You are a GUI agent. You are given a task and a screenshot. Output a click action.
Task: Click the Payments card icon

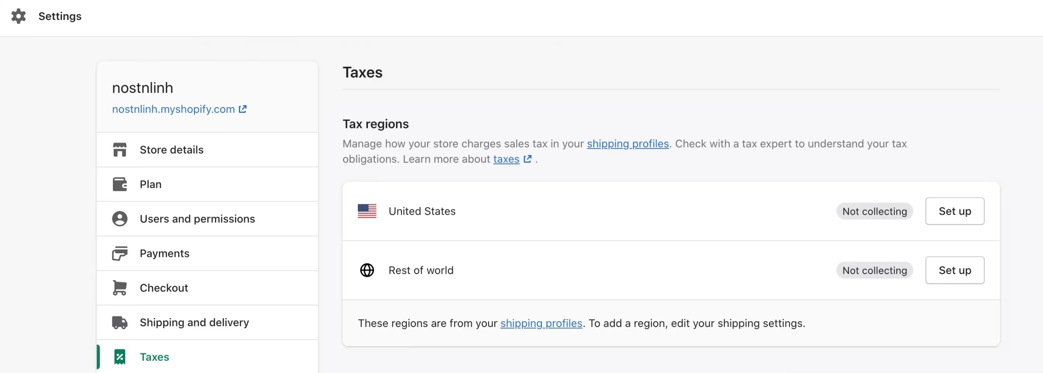click(x=119, y=253)
